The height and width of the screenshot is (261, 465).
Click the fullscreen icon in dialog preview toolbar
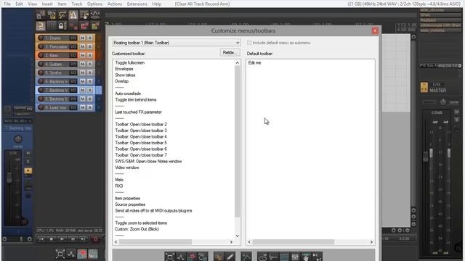pos(170,257)
